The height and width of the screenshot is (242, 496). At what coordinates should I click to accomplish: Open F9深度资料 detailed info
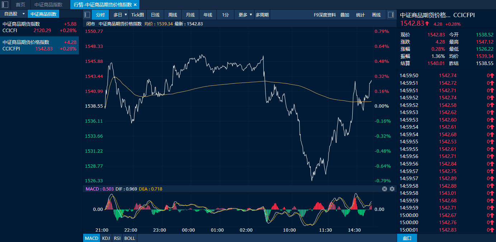[x=325, y=15]
